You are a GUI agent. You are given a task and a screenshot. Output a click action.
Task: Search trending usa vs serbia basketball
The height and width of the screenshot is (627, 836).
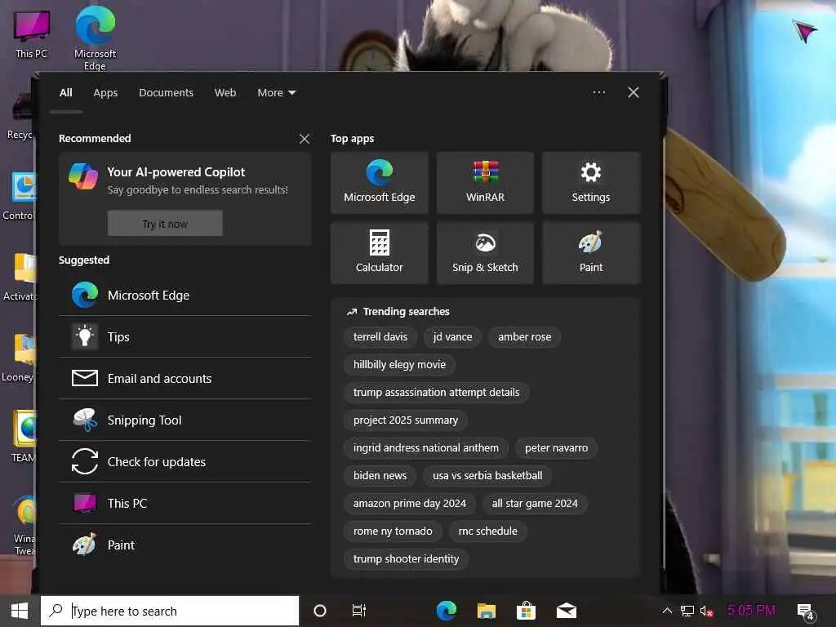[487, 476]
